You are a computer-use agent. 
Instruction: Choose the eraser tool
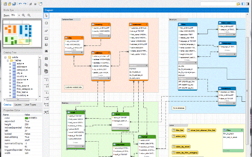tap(46, 31)
